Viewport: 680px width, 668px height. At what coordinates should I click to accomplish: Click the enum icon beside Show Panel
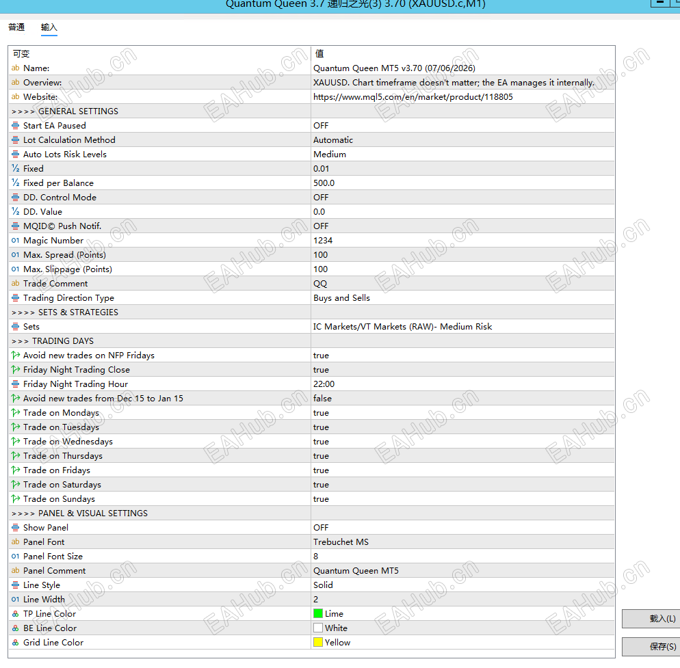coord(15,528)
